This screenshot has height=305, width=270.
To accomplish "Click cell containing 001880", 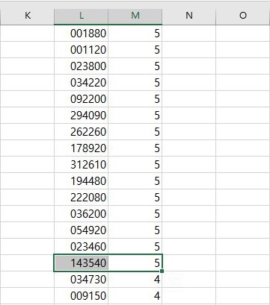I will coord(81,34).
